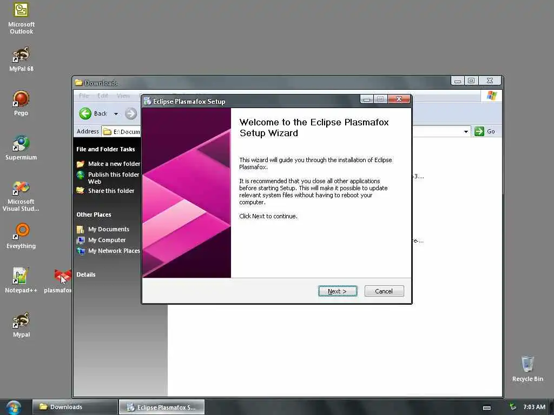Minimize the Downloads window
Viewport: 554px width, 415px height.
[458, 81]
